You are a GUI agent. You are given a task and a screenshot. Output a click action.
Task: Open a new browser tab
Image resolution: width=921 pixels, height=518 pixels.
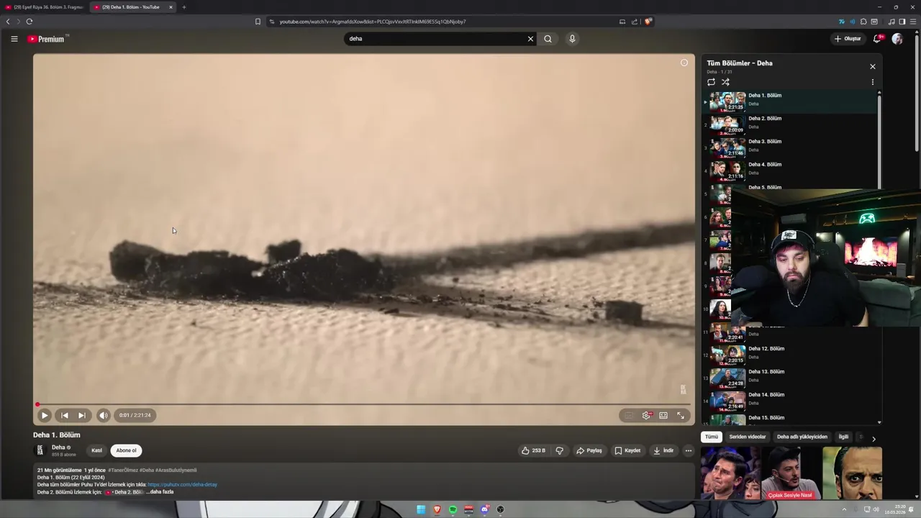(184, 7)
